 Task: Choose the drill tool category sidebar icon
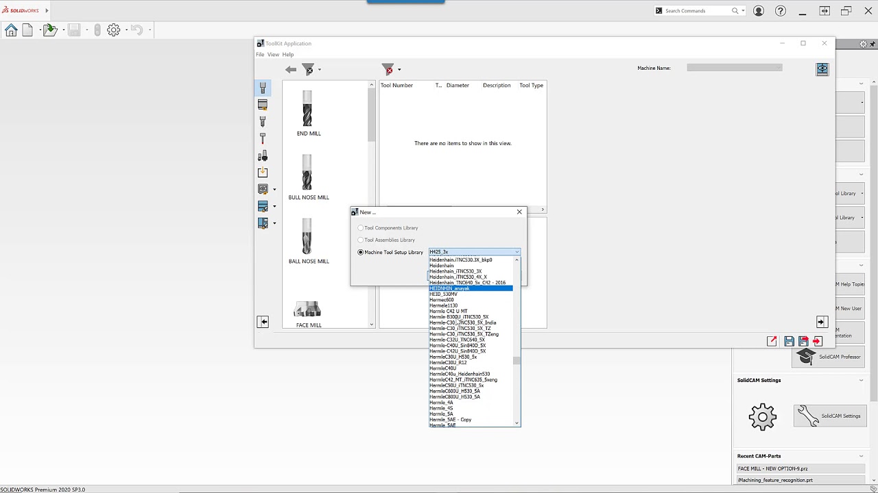[x=263, y=121]
